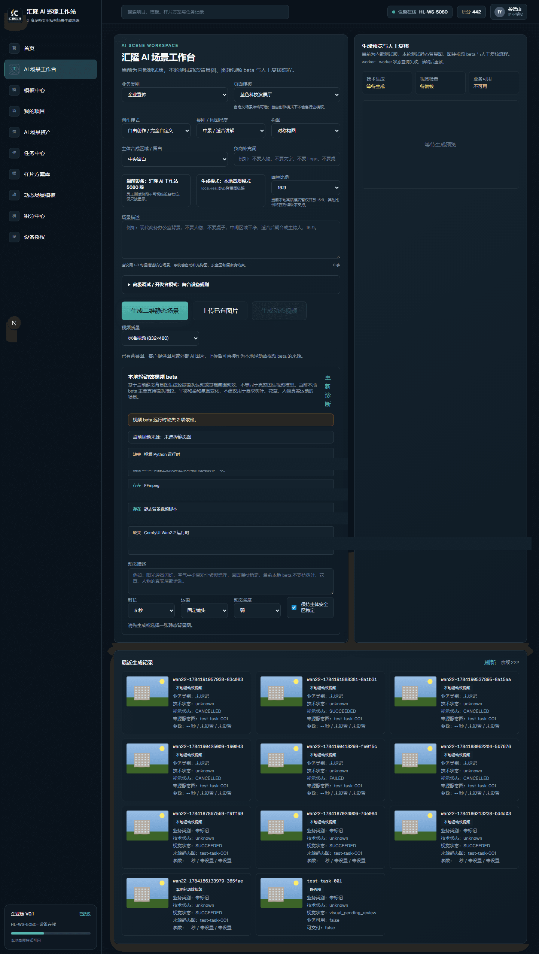This screenshot has width=539, height=954.
Task: Click the top search input field
Action: point(205,12)
